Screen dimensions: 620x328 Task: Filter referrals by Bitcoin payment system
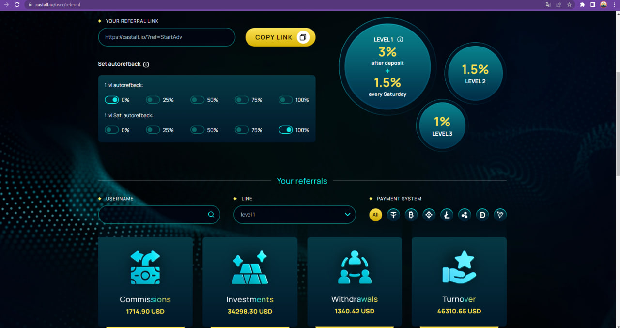[411, 215]
